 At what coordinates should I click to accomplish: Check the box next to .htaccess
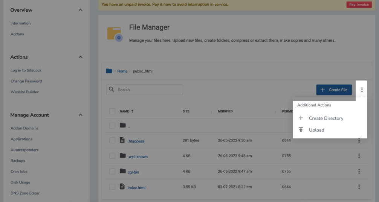tap(112, 140)
